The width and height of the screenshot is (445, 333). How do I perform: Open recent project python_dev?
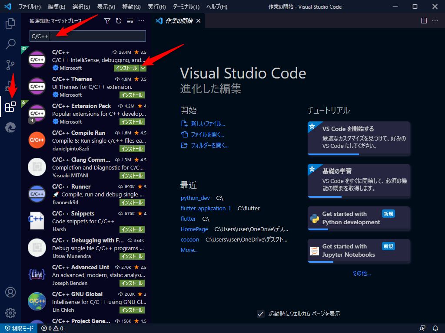tap(195, 198)
